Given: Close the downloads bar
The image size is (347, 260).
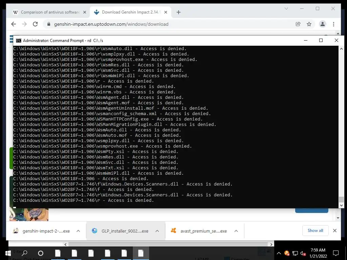Looking at the screenshot, I should point(335,231).
